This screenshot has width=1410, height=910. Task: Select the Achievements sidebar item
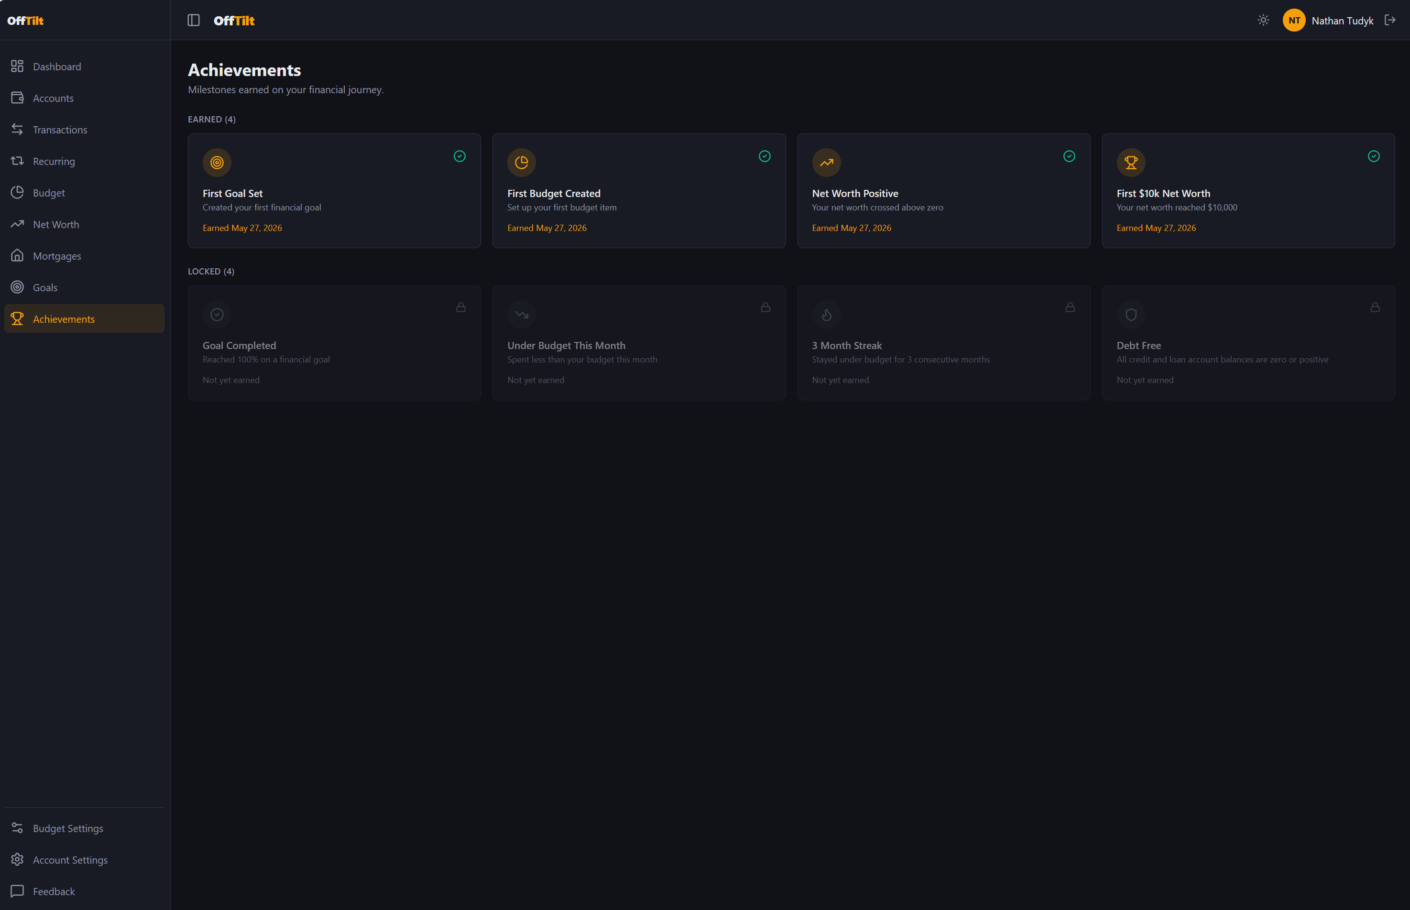(85, 318)
